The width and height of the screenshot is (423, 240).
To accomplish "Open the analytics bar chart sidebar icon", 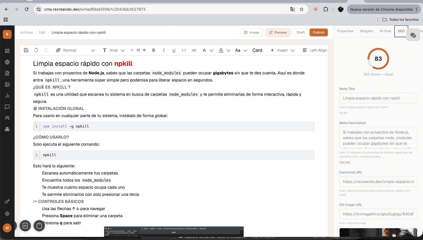I will point(7,96).
